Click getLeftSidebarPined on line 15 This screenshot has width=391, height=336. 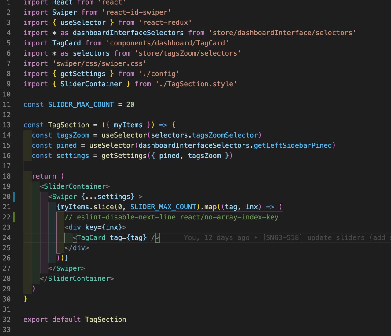click(293, 145)
